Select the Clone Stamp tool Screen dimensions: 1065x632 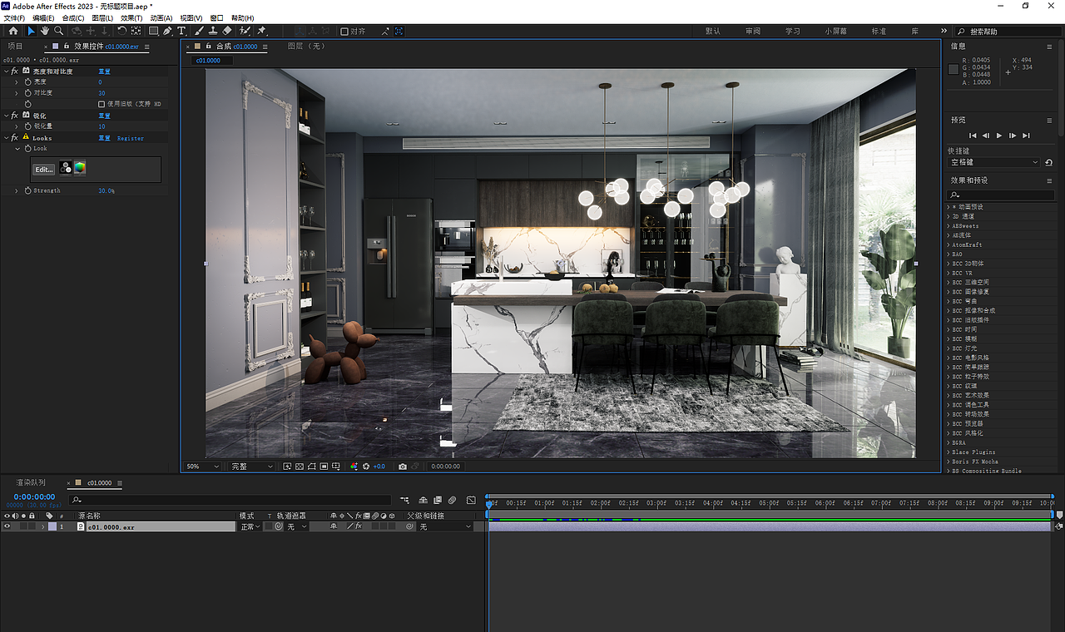[213, 31]
